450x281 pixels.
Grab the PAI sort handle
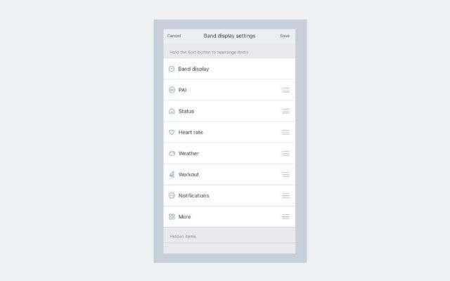pos(285,90)
